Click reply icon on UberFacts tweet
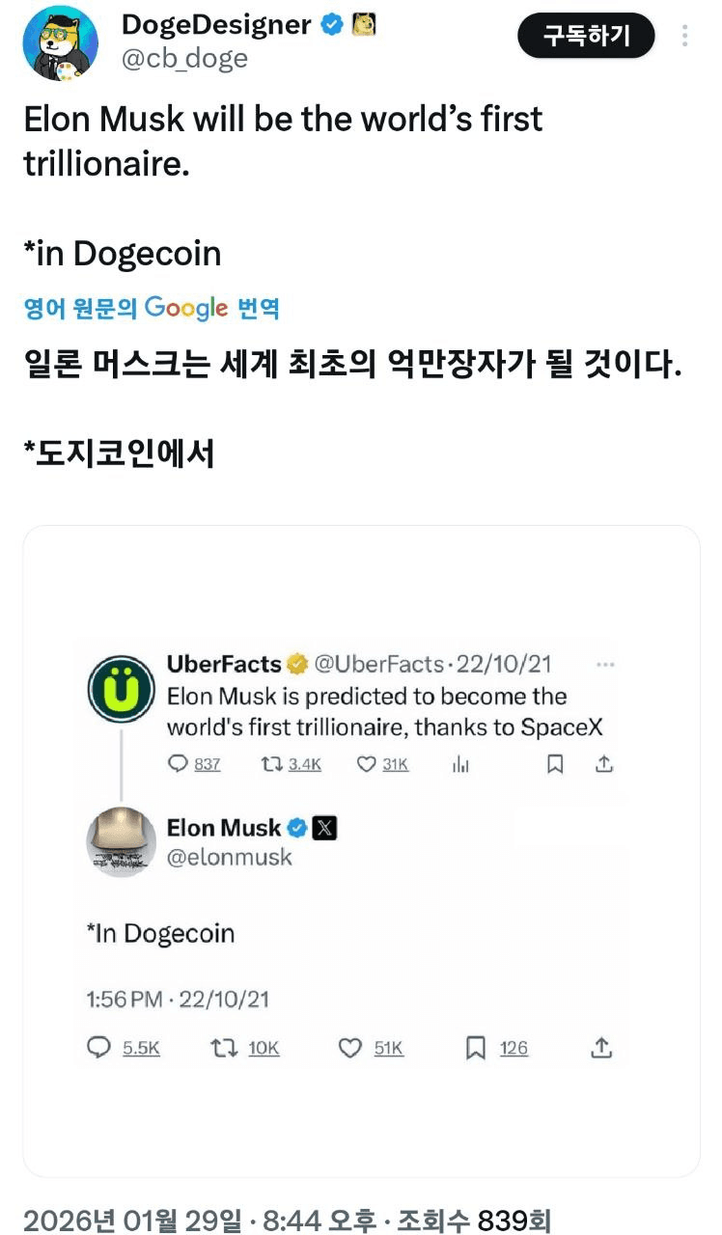This screenshot has height=1235, width=722. [178, 764]
